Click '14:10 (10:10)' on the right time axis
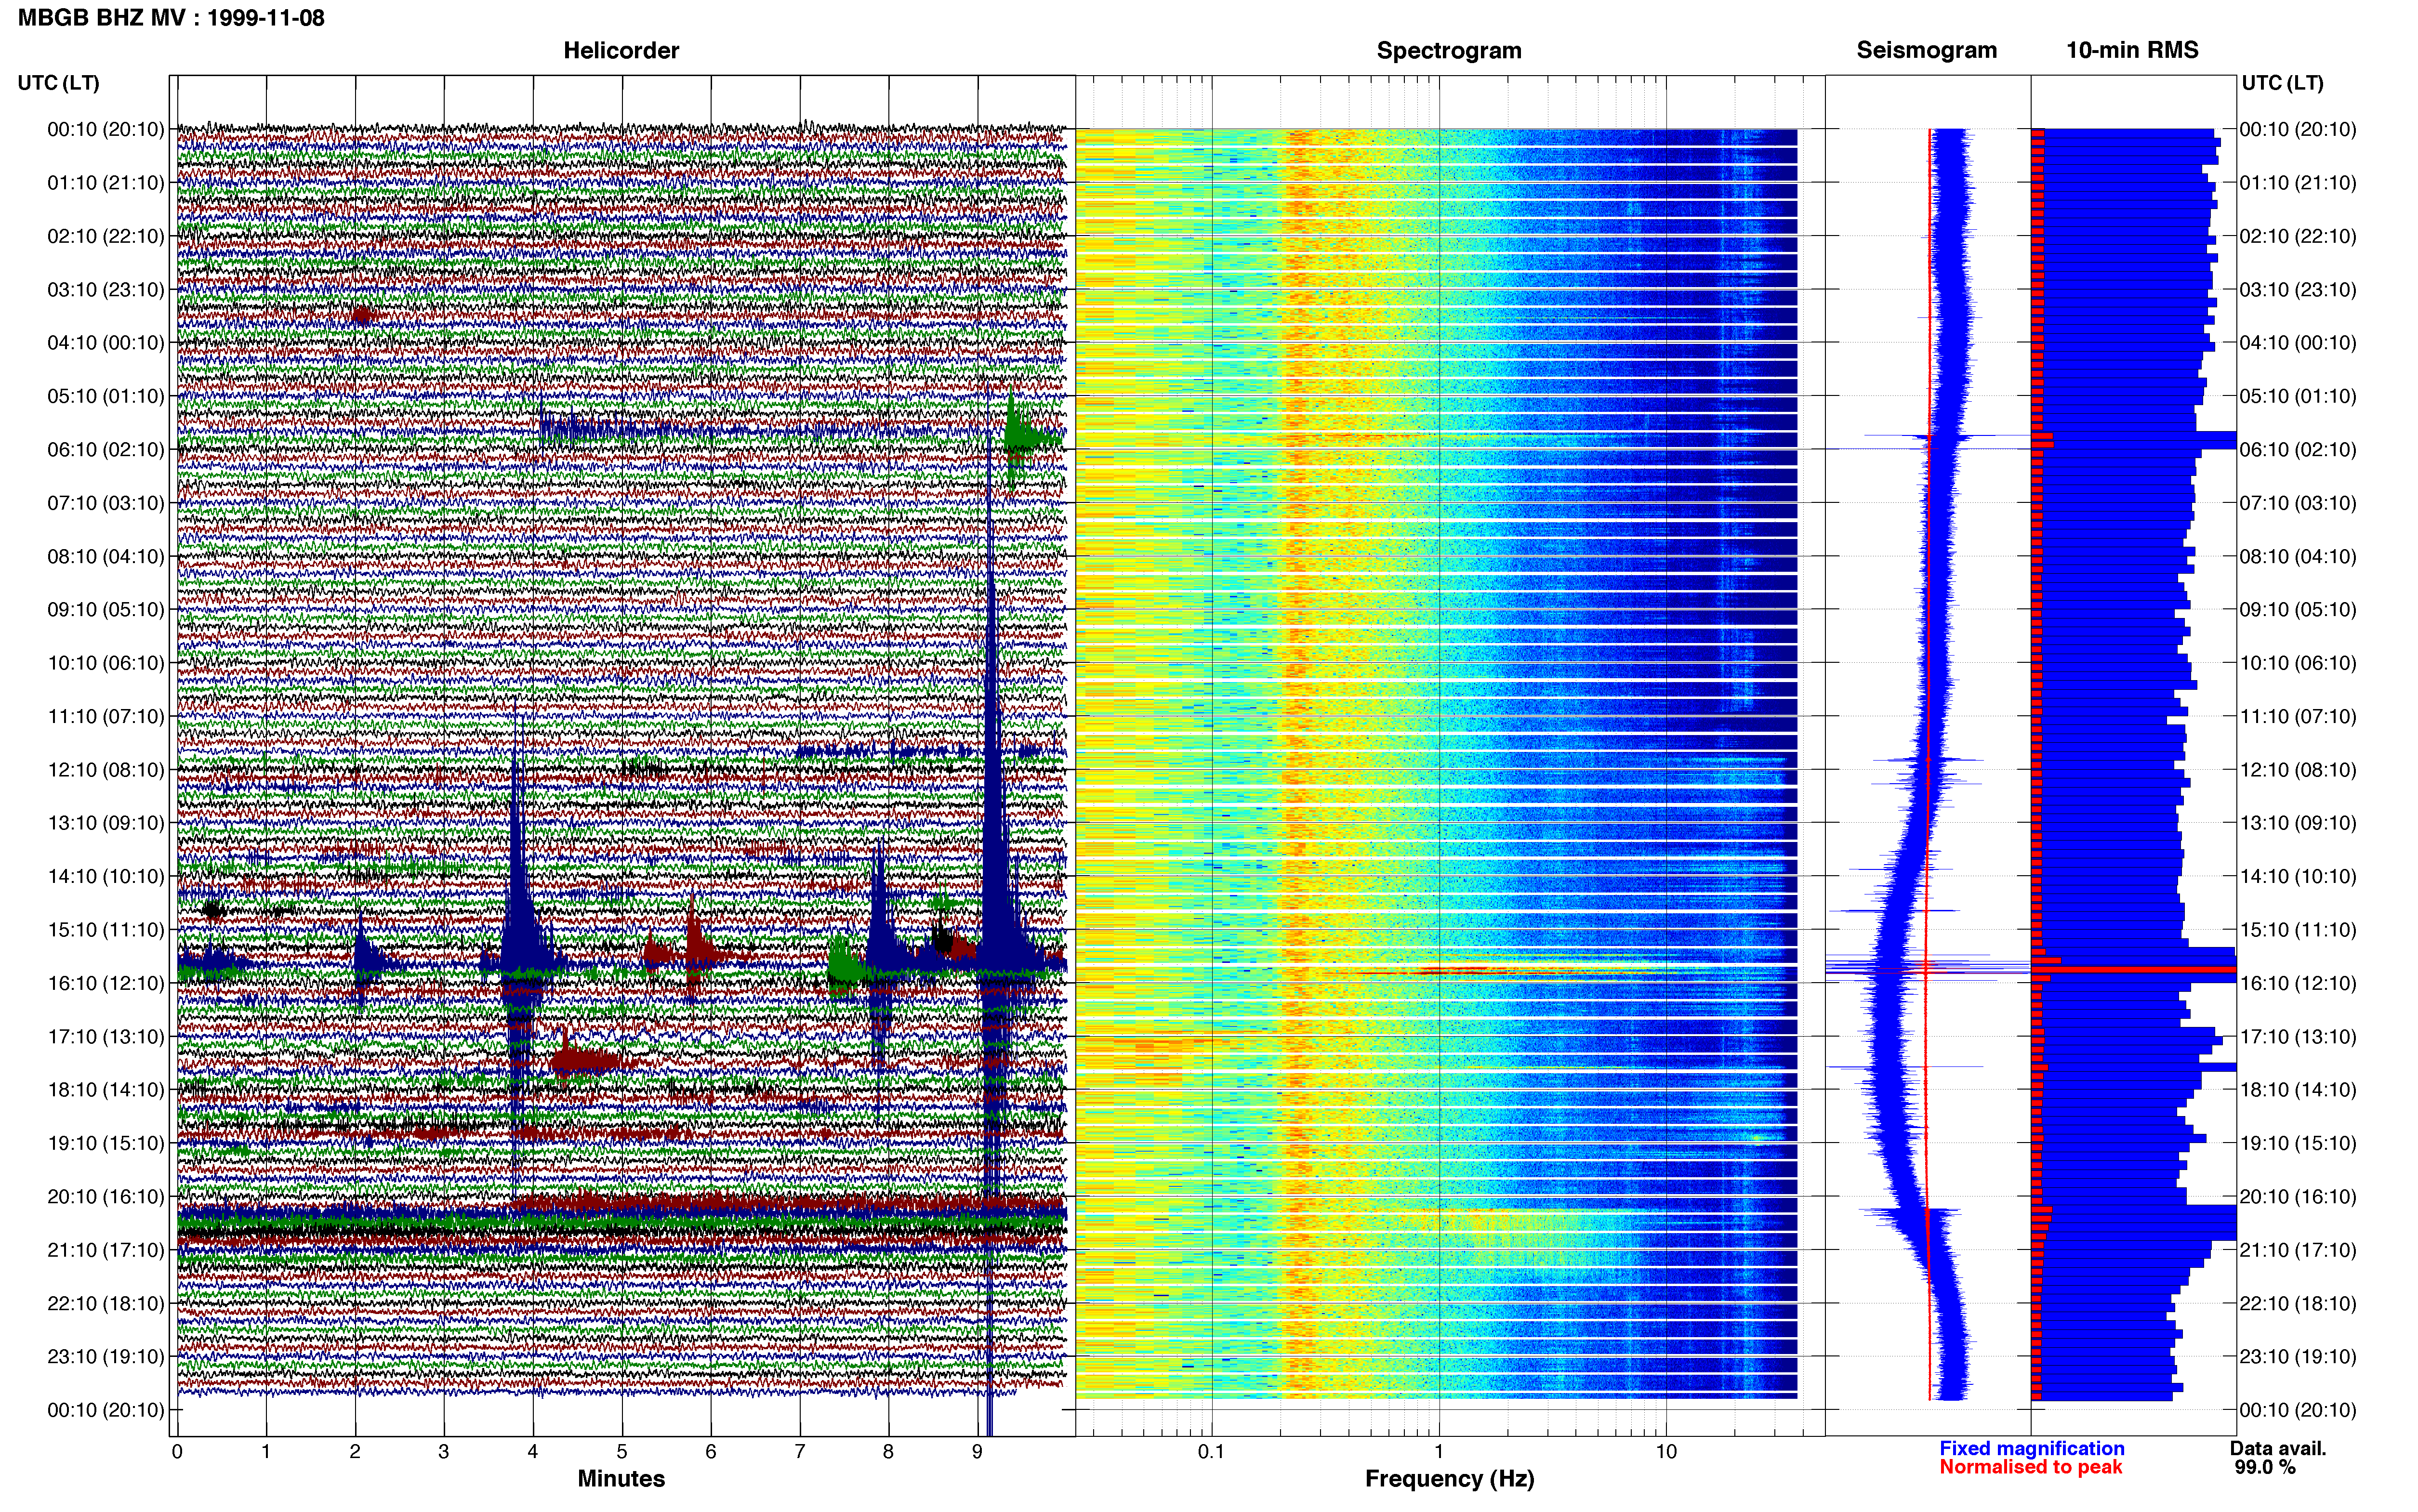 (2298, 877)
